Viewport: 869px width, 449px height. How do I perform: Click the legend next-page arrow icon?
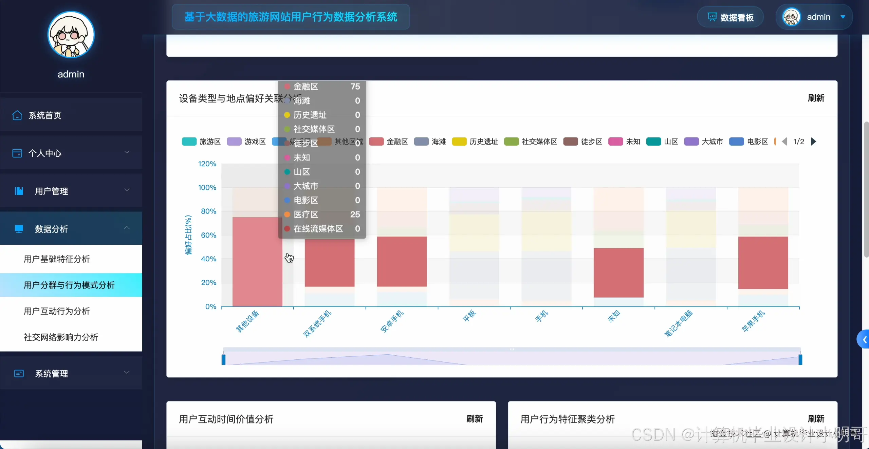tap(813, 142)
